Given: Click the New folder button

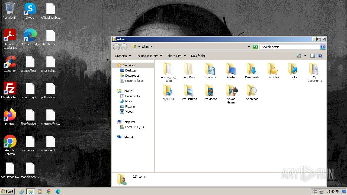Looking at the screenshot, I should click(198, 56).
